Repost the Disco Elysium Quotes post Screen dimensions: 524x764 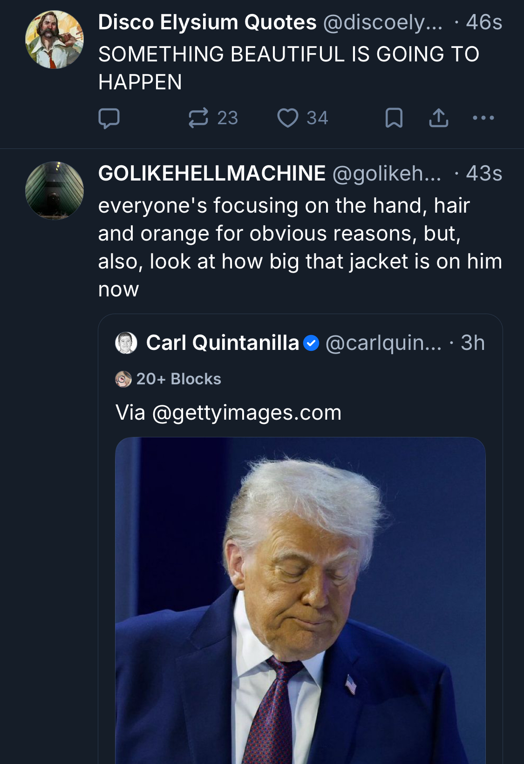[198, 118]
